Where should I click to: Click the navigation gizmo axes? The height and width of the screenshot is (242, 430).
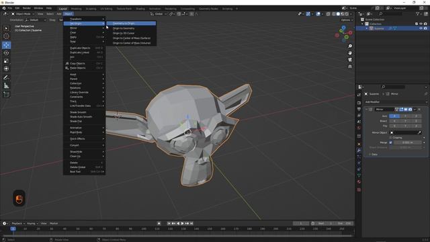[343, 34]
